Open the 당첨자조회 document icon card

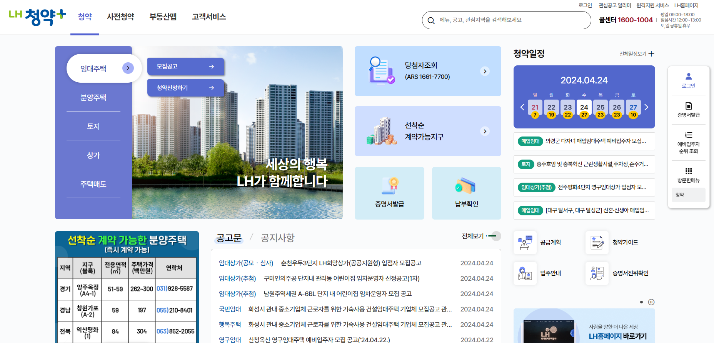381,71
